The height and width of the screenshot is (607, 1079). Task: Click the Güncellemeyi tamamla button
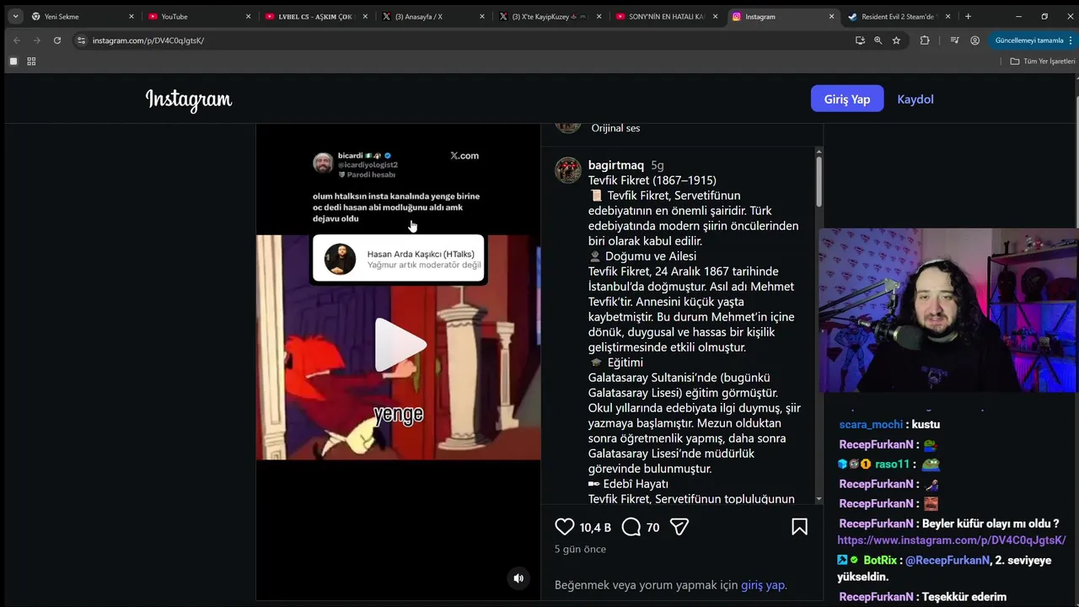1029,40
